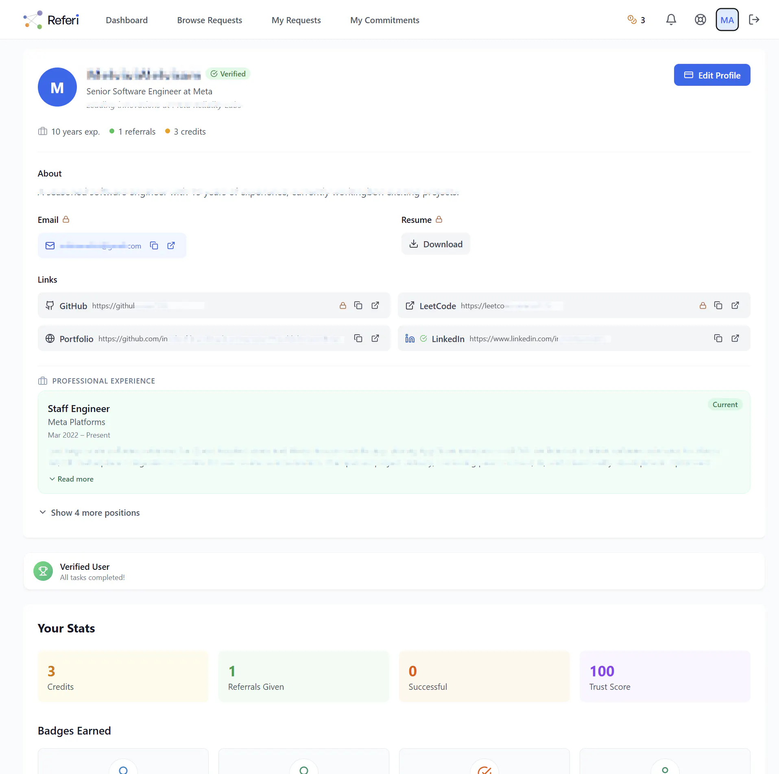Screen dimensions: 779x774
Task: Click the lock icon next to Resume
Action: click(x=439, y=220)
